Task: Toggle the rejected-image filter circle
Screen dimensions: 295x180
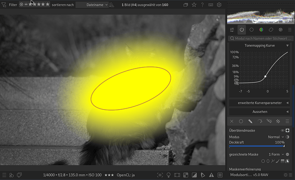Action: point(21,5)
